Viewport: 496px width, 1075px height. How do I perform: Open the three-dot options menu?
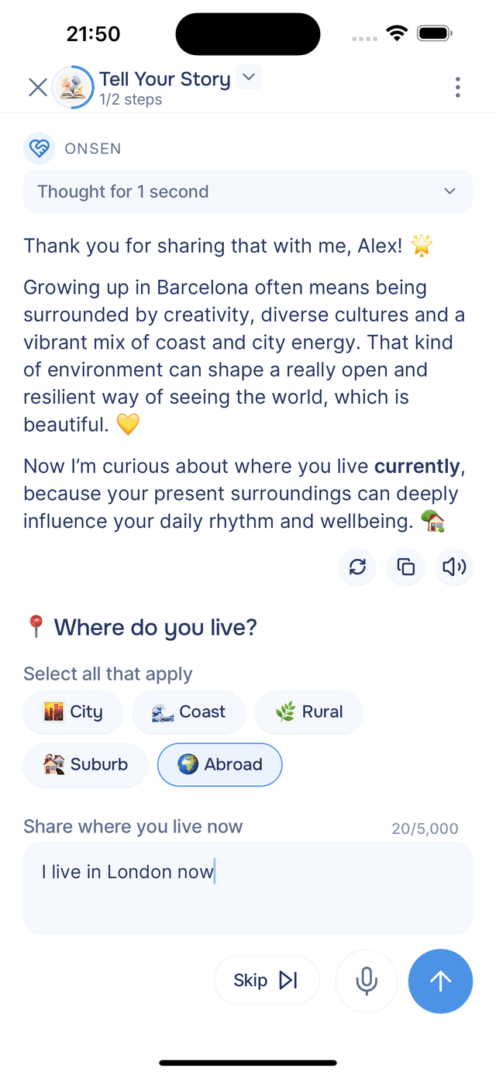[457, 87]
